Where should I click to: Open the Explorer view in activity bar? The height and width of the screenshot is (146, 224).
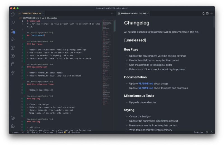point(13,14)
